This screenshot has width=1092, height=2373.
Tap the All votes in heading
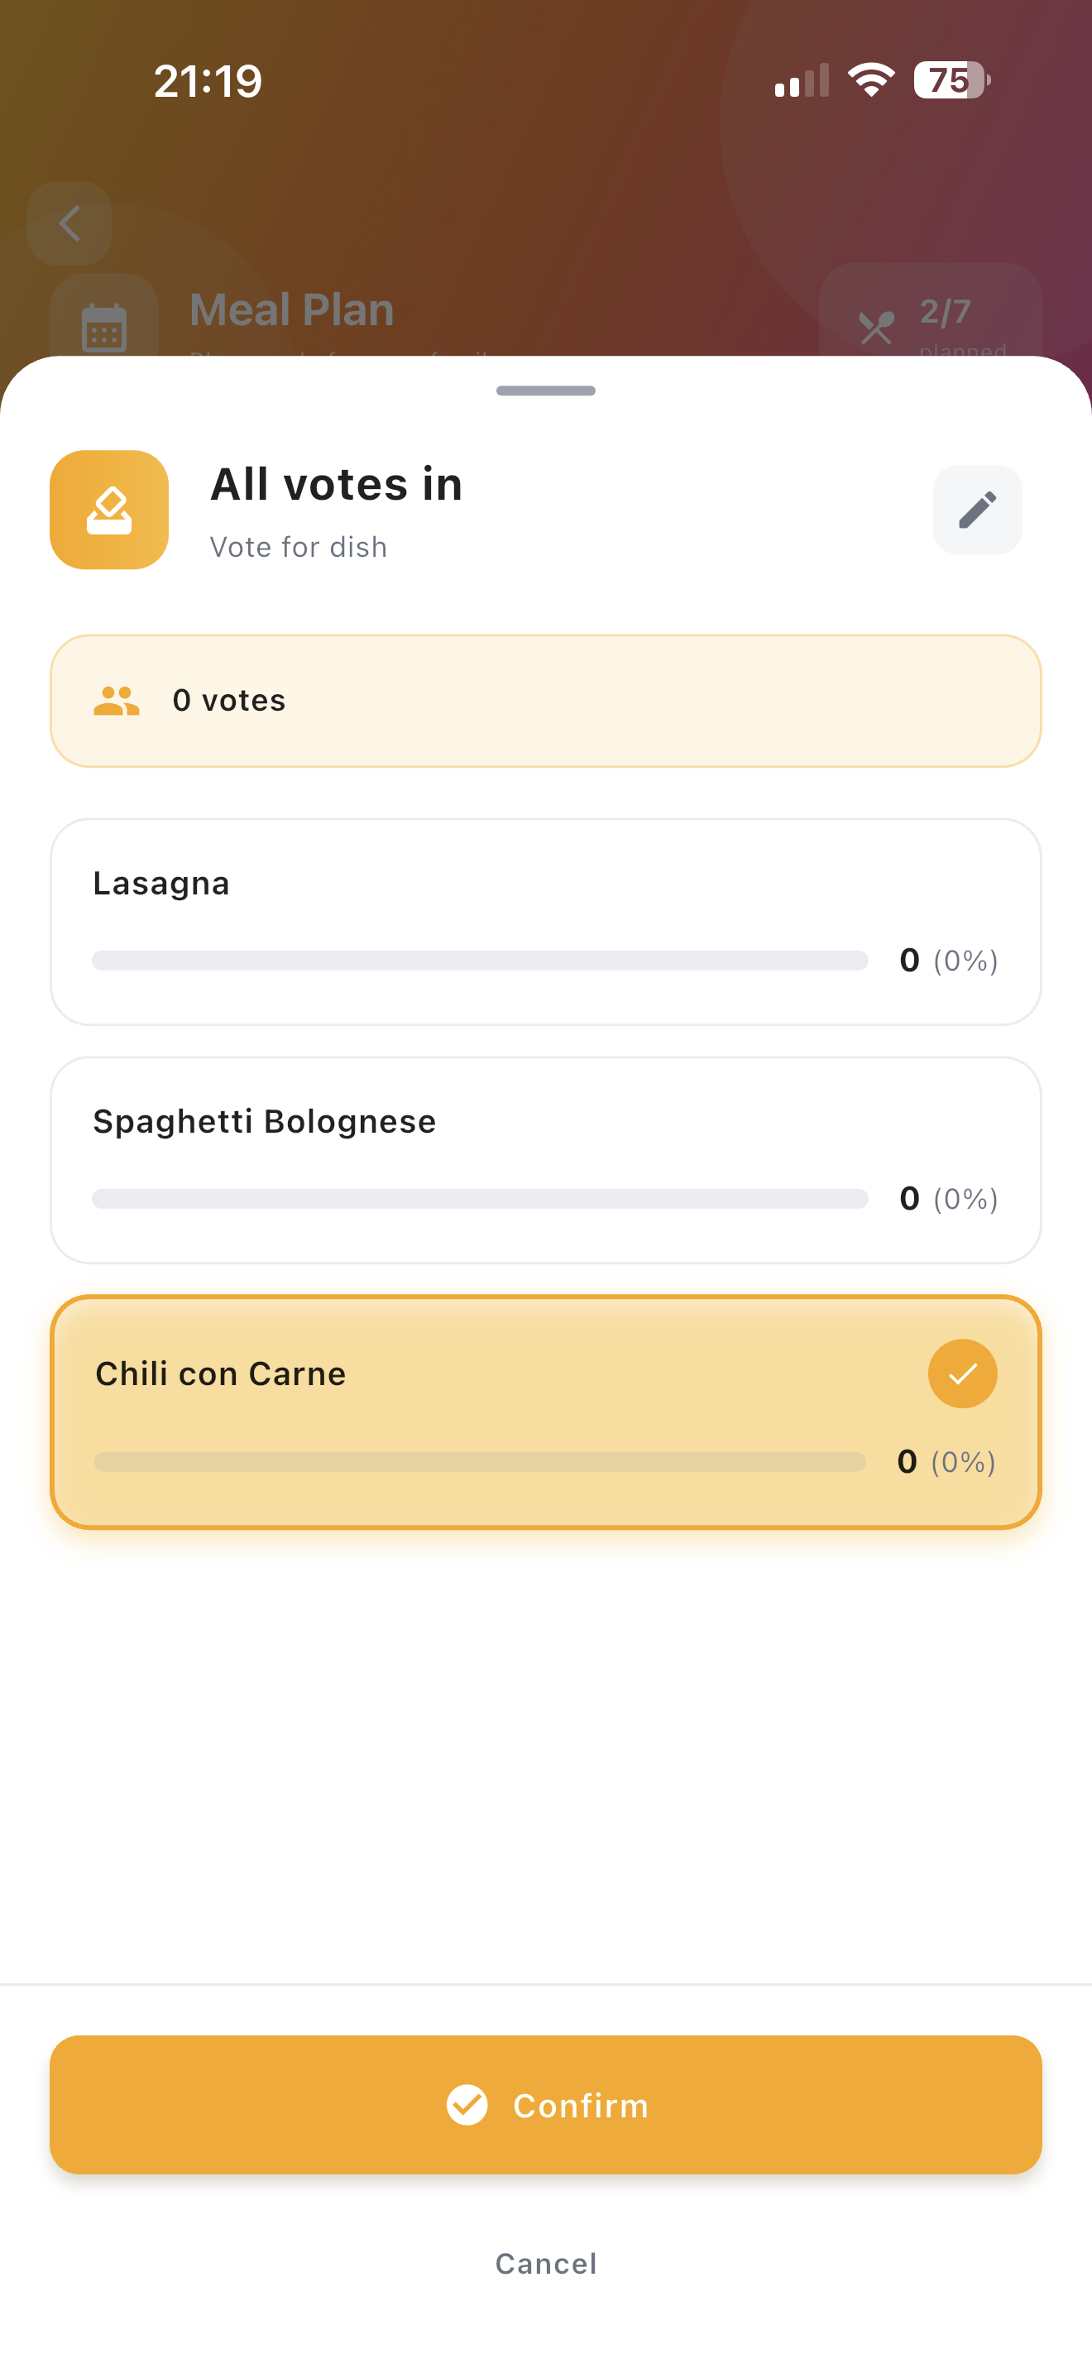336,485
